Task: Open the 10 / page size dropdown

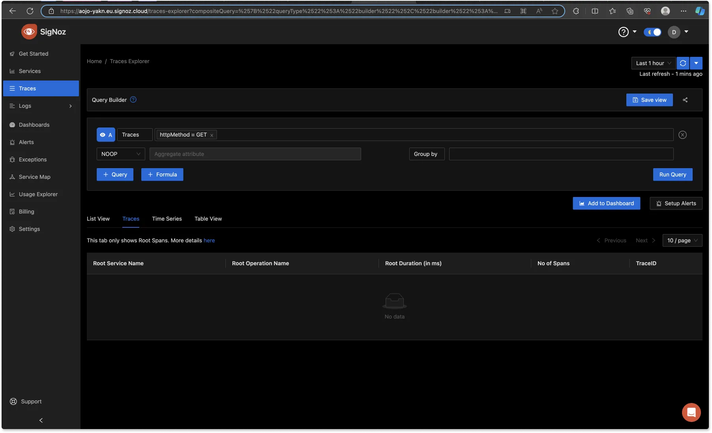Action: click(682, 240)
